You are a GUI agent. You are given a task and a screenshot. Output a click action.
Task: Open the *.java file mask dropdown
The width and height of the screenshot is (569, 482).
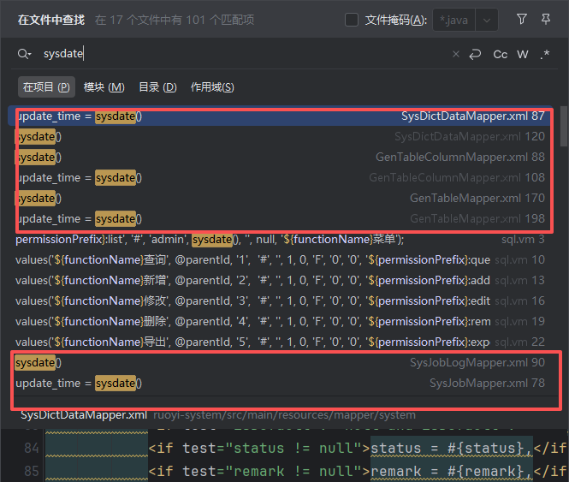coord(487,20)
